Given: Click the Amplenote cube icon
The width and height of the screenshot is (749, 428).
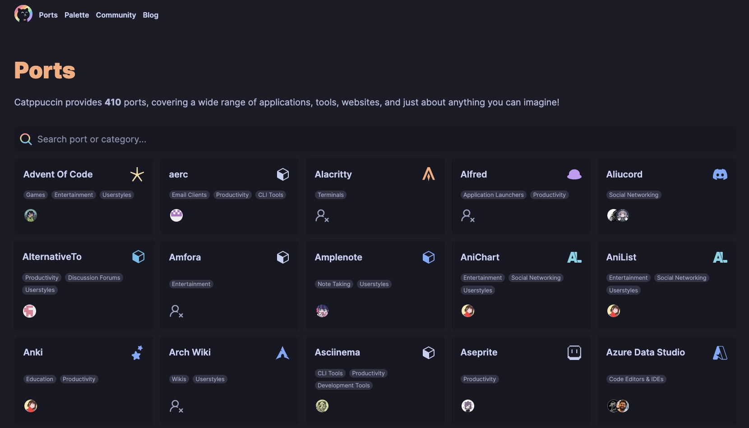Looking at the screenshot, I should 429,257.
